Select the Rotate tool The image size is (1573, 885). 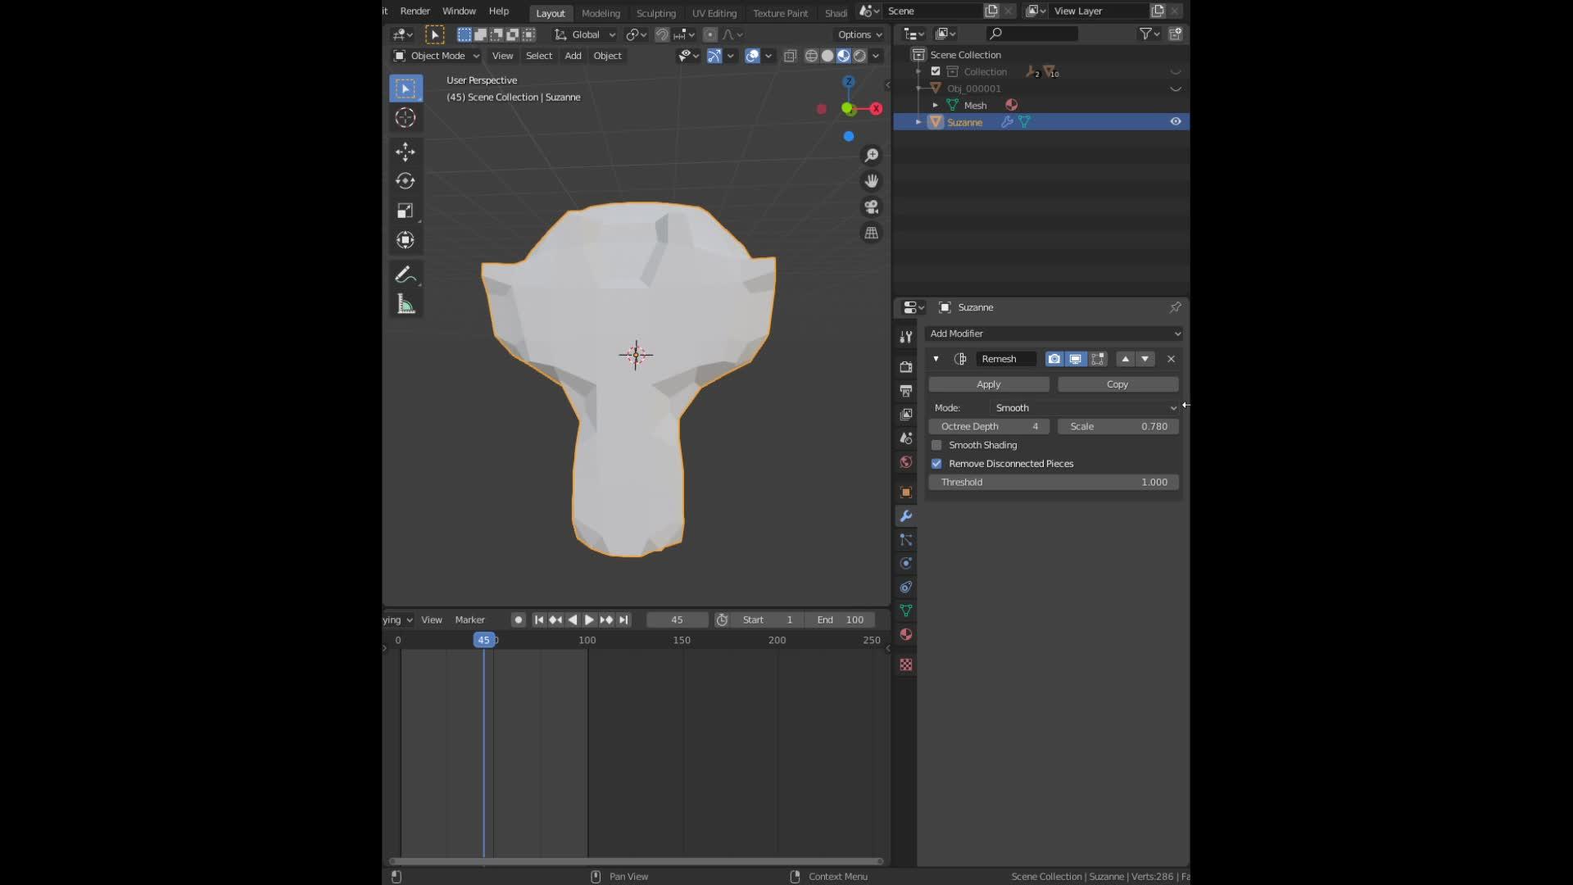click(406, 181)
